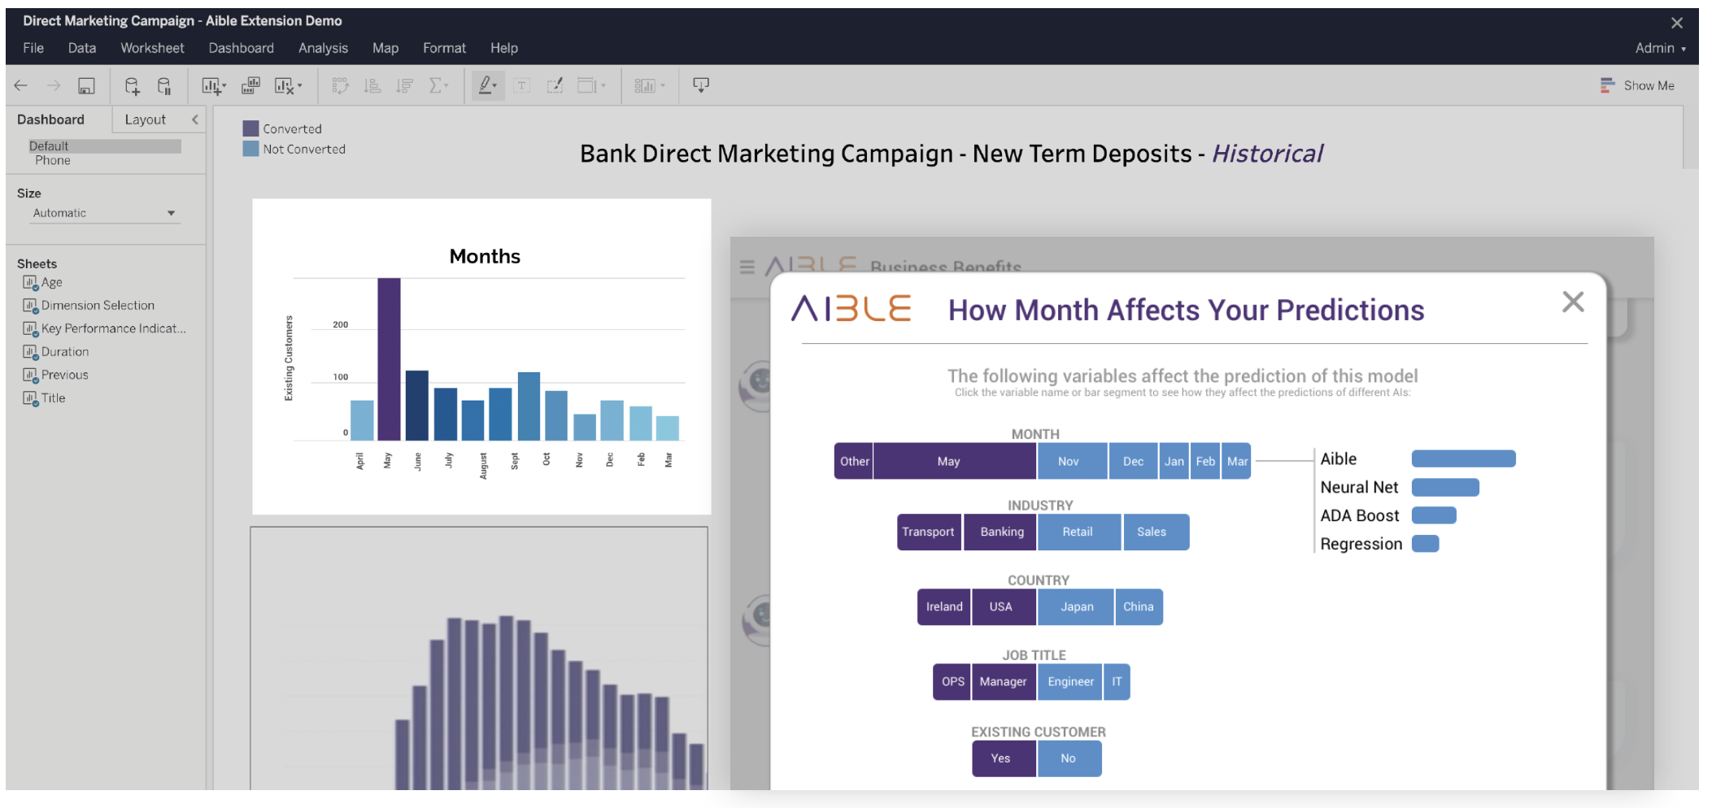Image resolution: width=1725 pixels, height=808 pixels.
Task: Open the Size Automatic dropdown
Action: pos(104,213)
